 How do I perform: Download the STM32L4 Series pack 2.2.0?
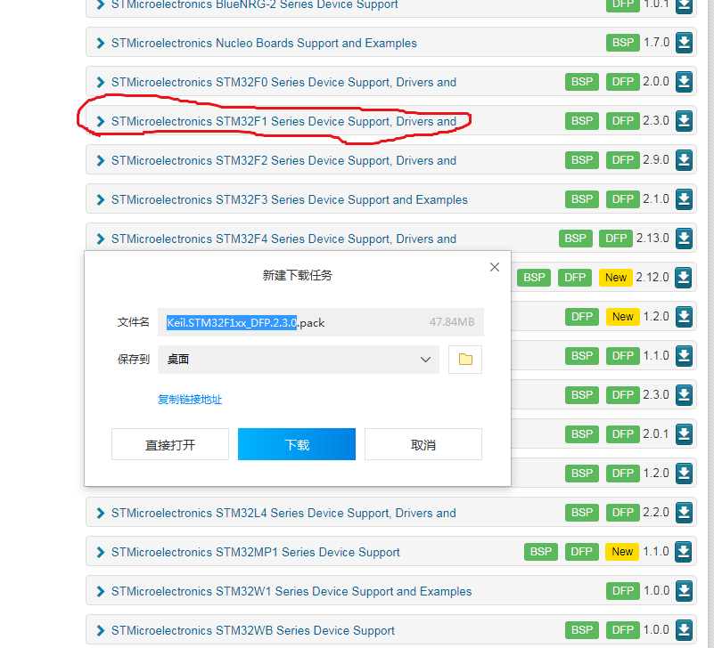click(x=684, y=512)
